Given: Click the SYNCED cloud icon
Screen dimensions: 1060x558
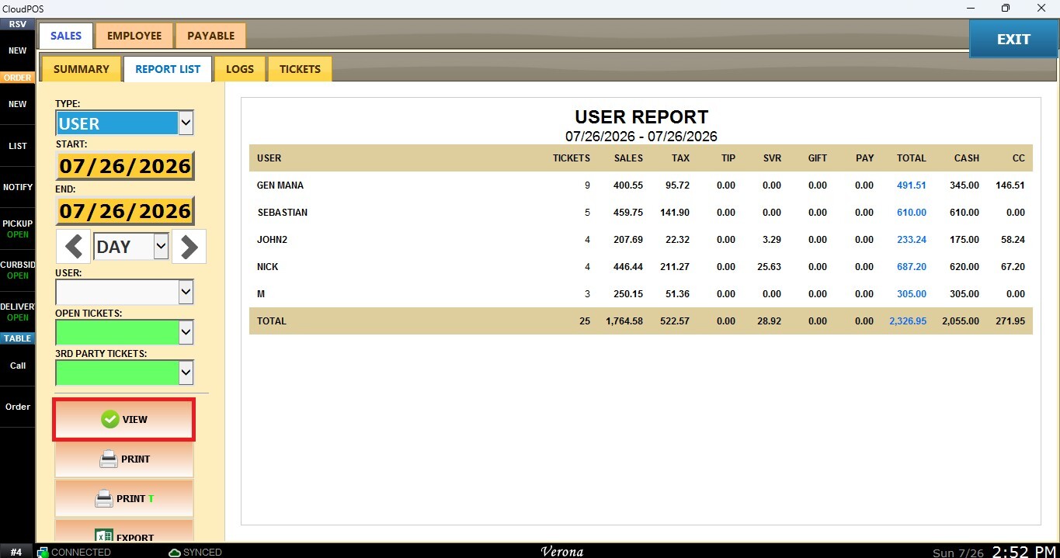Looking at the screenshot, I should [x=175, y=552].
